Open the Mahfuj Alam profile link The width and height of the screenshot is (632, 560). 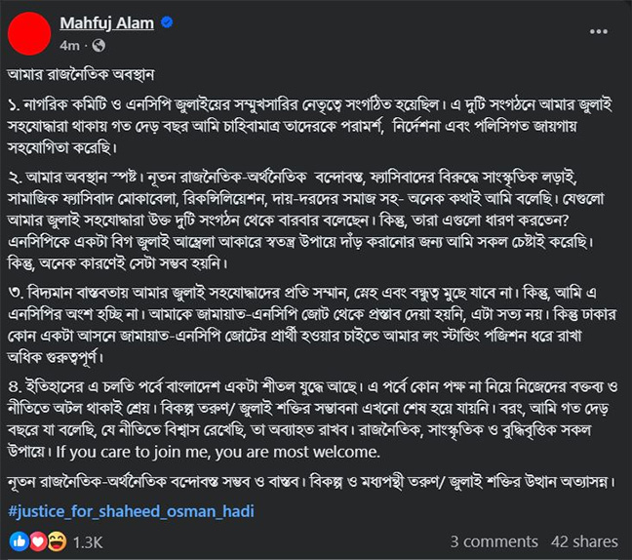click(x=106, y=23)
